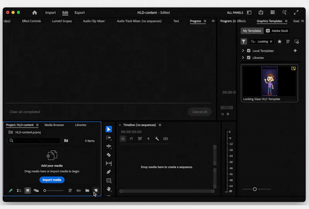Open Caption track options in Timeline

coord(165,139)
